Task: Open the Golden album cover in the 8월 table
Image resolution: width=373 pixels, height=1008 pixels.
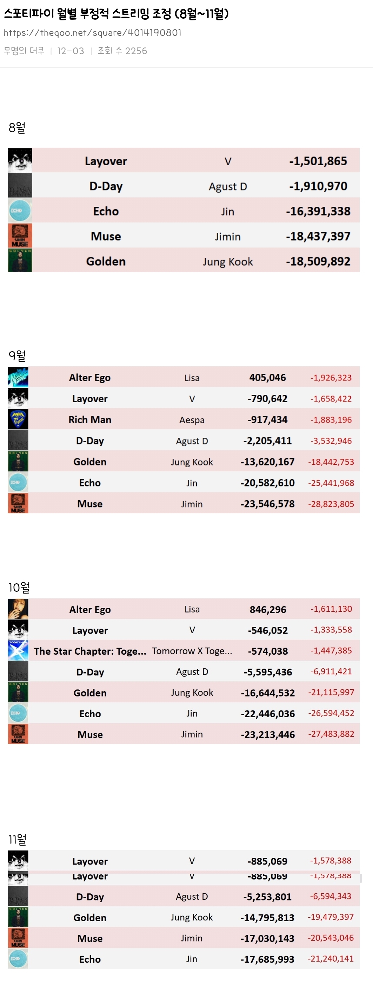Action: [x=20, y=261]
